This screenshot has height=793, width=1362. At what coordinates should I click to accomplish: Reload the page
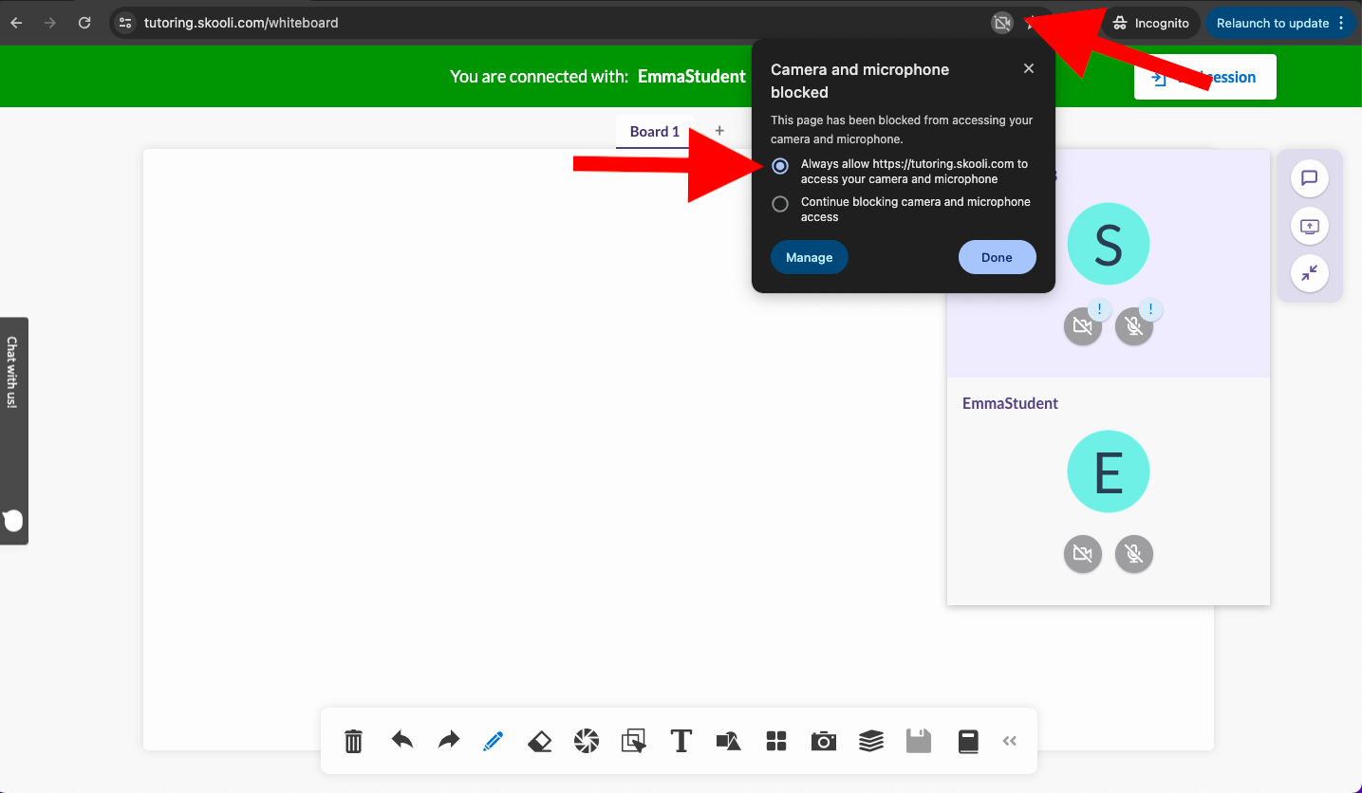(84, 23)
